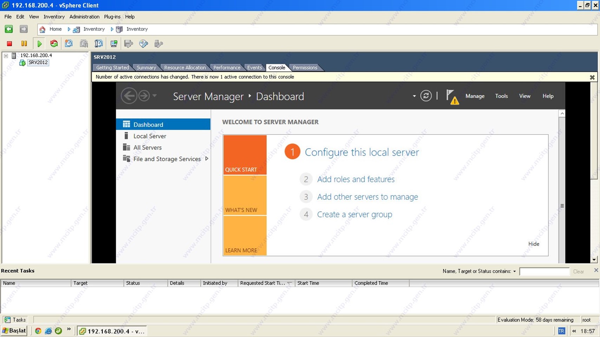This screenshot has width=600, height=337.
Task: Open the vSphere View menu
Action: [34, 16]
